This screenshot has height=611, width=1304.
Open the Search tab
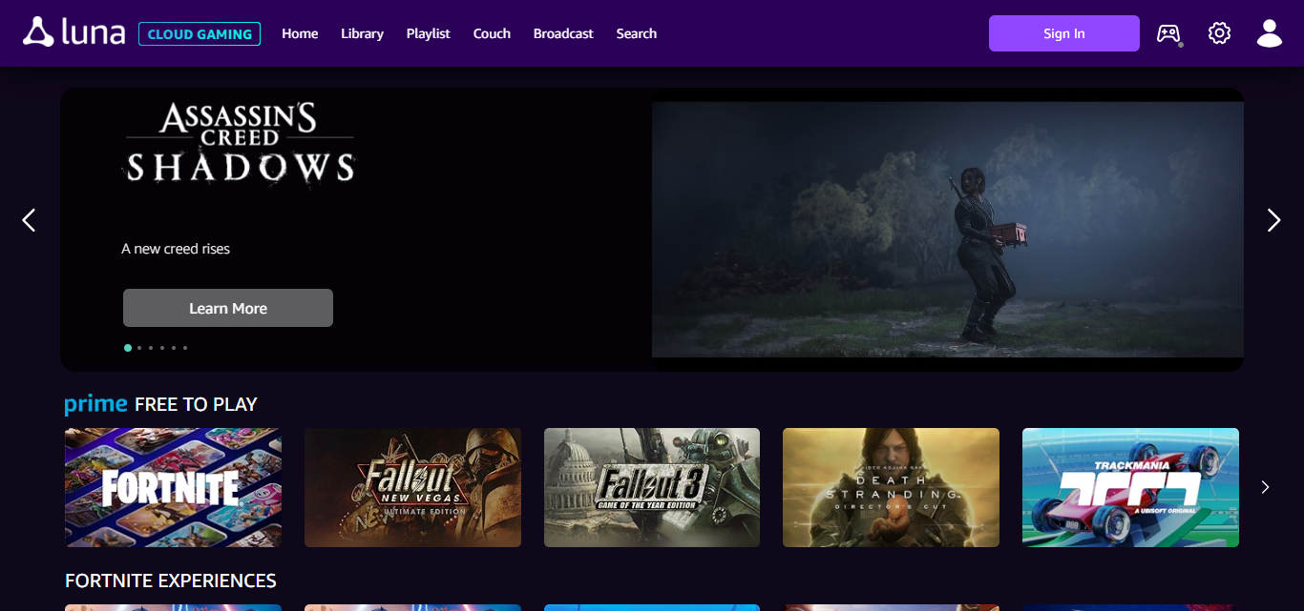coord(637,33)
